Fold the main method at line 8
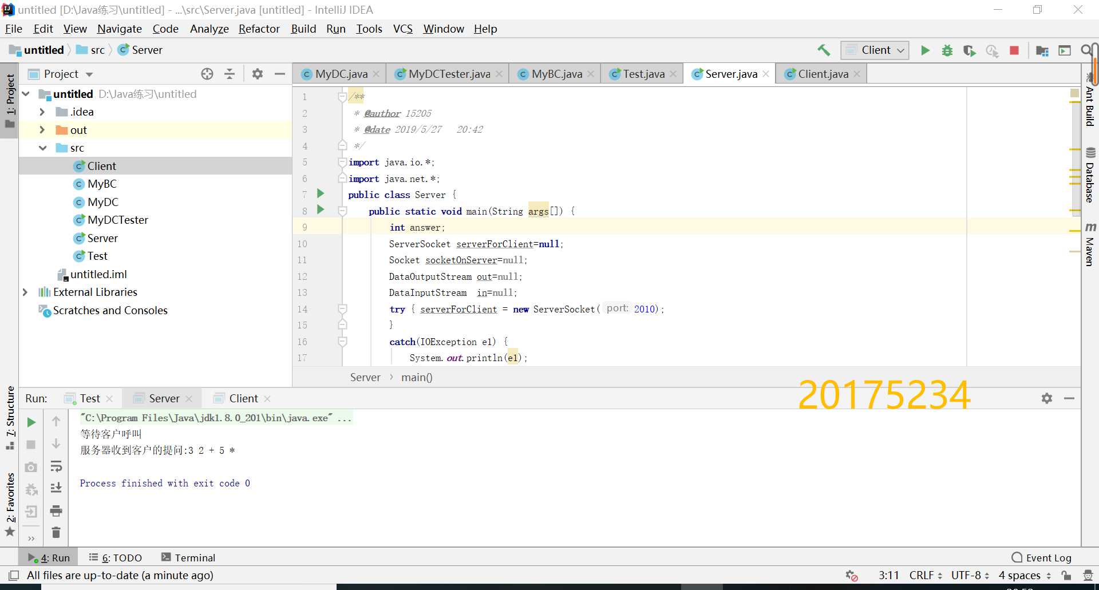Screen dimensions: 1099x590 pyautogui.click(x=342, y=211)
